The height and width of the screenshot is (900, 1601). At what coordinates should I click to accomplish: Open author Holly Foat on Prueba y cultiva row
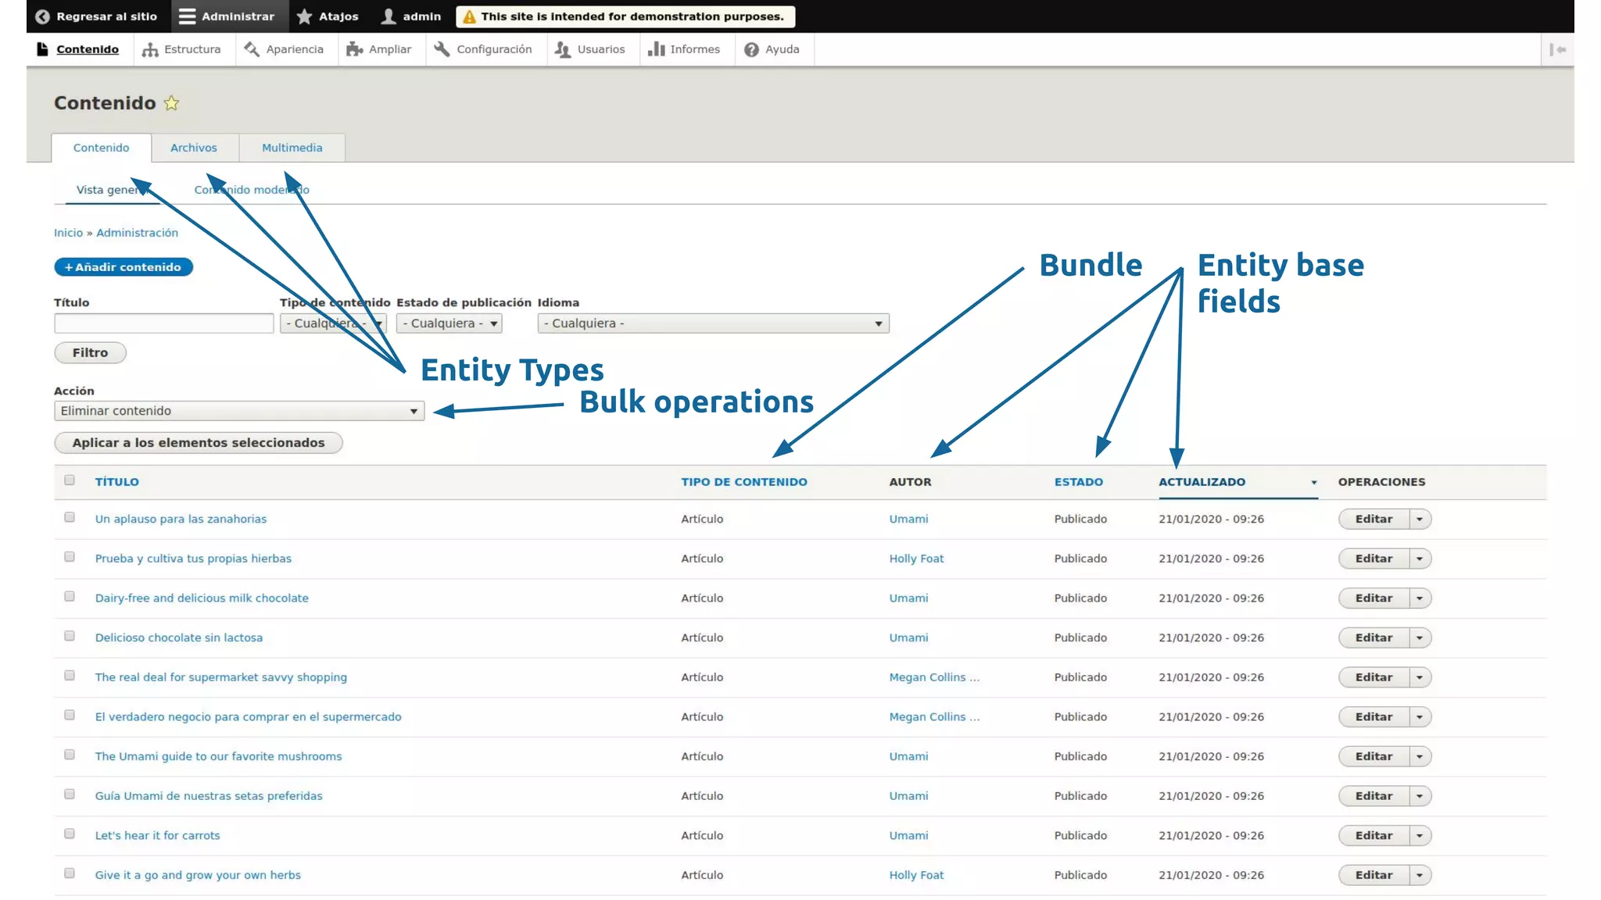[x=916, y=559]
